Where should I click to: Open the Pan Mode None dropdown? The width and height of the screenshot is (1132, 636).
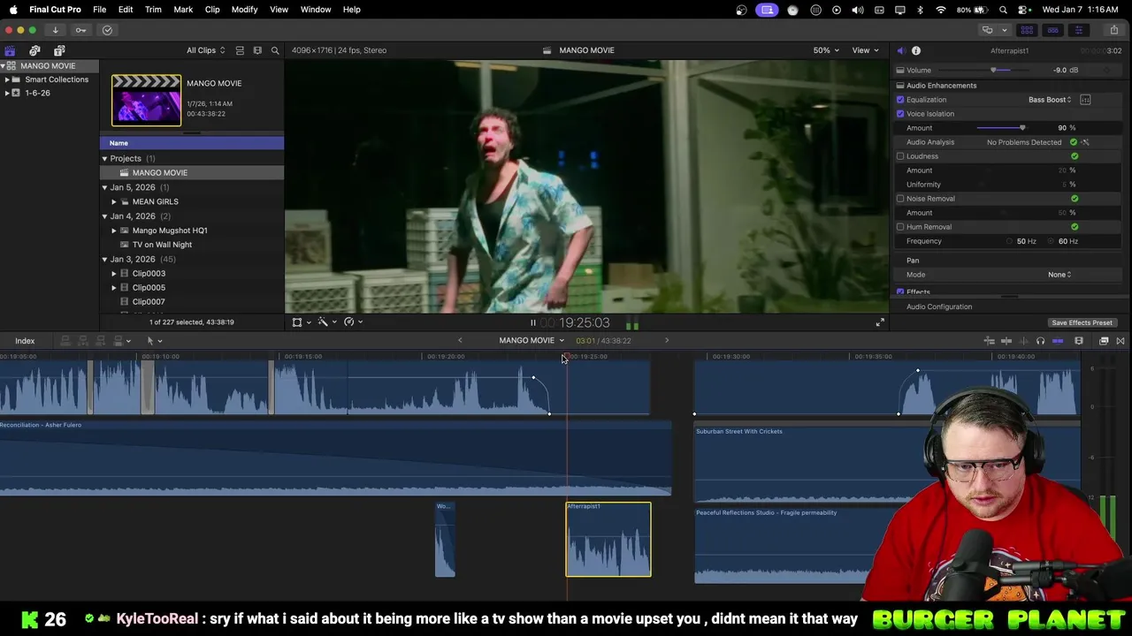[x=1059, y=275]
